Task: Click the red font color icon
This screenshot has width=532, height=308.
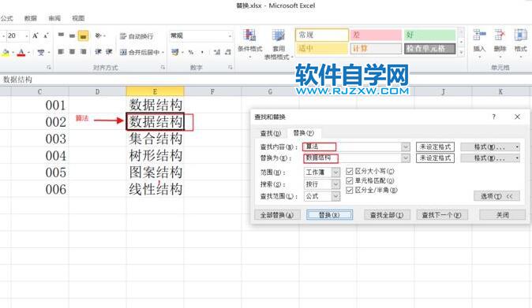Action: point(21,52)
